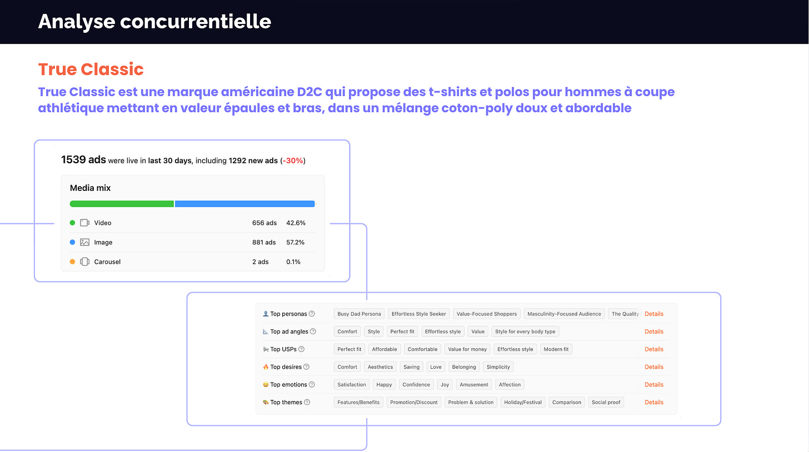The image size is (809, 452).
Task: Click the Affordable tag in Top USPs
Action: point(384,349)
